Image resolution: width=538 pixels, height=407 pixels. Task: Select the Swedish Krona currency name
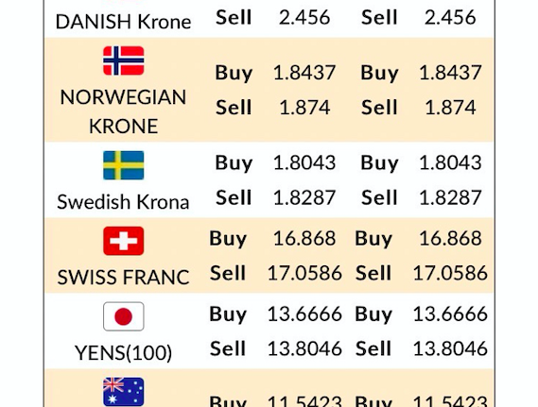(123, 202)
